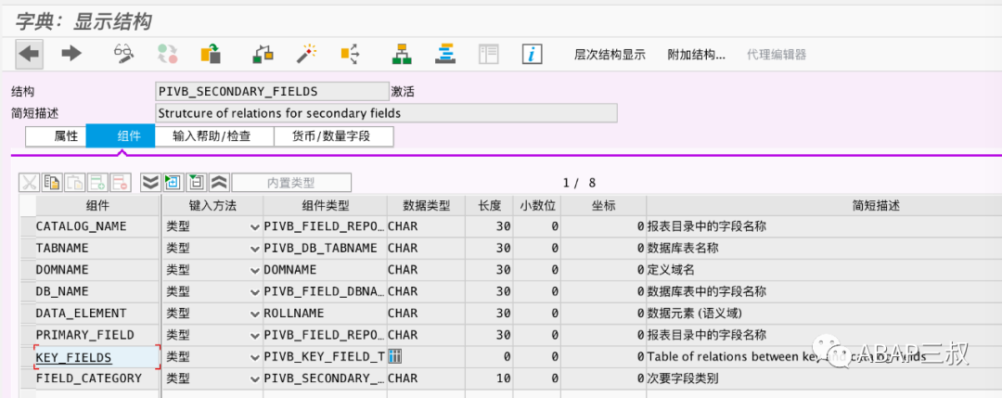Click description 次要字段类别
The image size is (1002, 398).
683,379
